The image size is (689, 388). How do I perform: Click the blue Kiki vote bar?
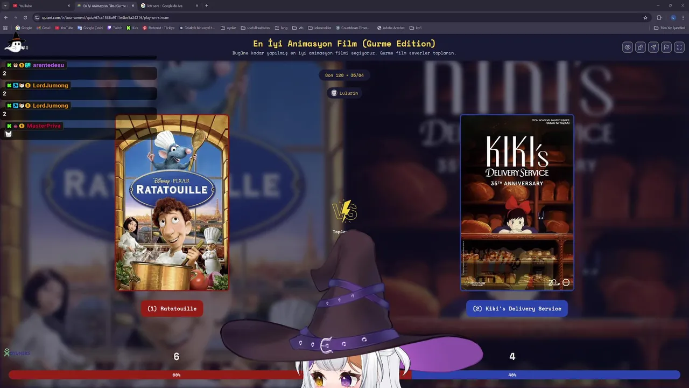546,375
